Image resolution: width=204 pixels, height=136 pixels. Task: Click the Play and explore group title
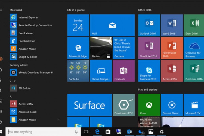[148, 89]
